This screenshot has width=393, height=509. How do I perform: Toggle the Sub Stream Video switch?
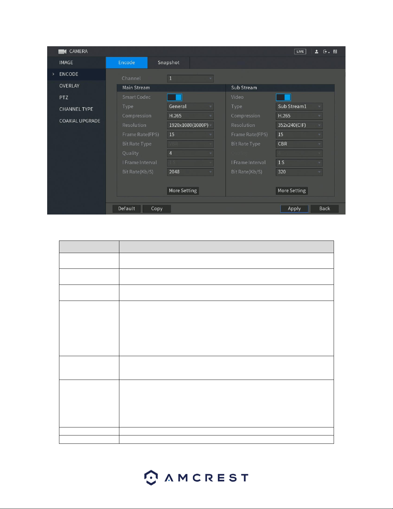tap(283, 97)
